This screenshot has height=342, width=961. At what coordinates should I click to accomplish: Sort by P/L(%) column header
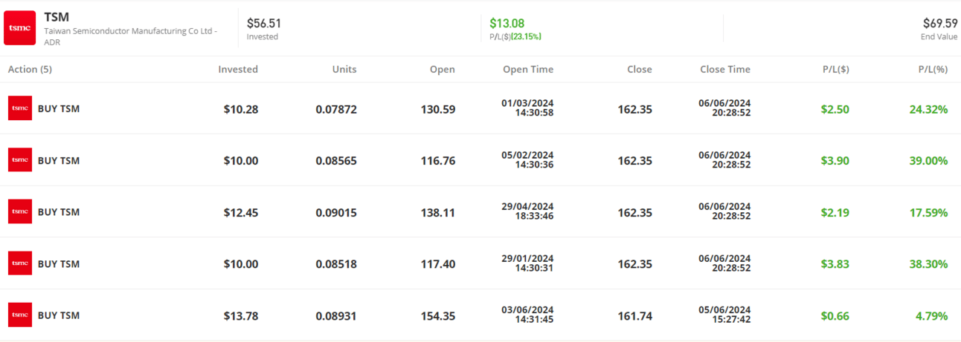[933, 69]
